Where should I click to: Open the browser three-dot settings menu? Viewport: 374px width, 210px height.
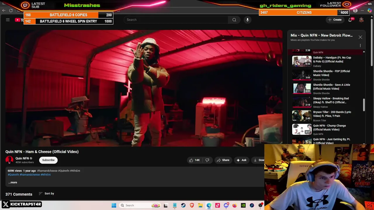click(362, 11)
